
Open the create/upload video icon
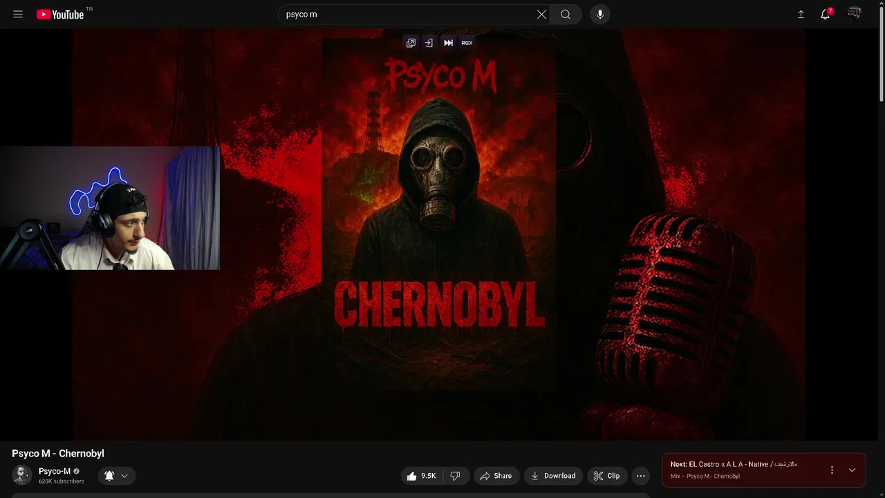[801, 15]
